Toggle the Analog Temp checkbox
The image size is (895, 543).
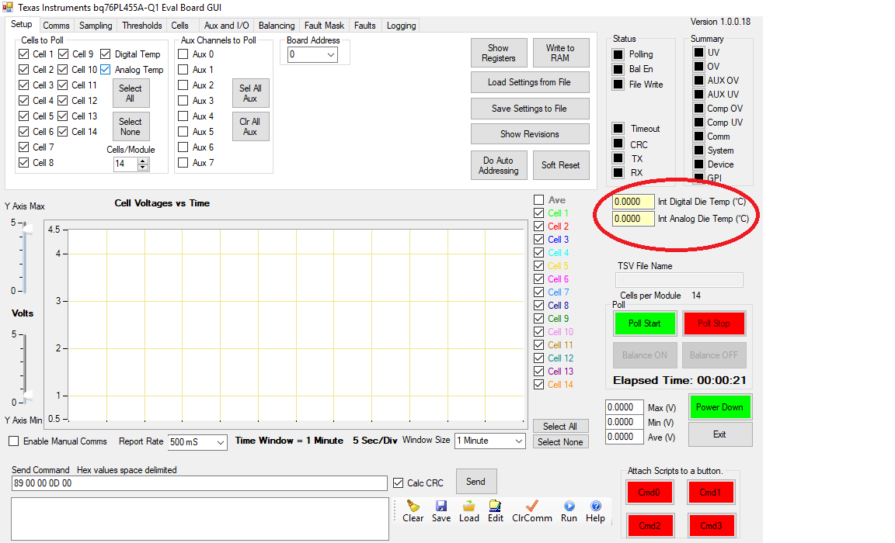[105, 70]
